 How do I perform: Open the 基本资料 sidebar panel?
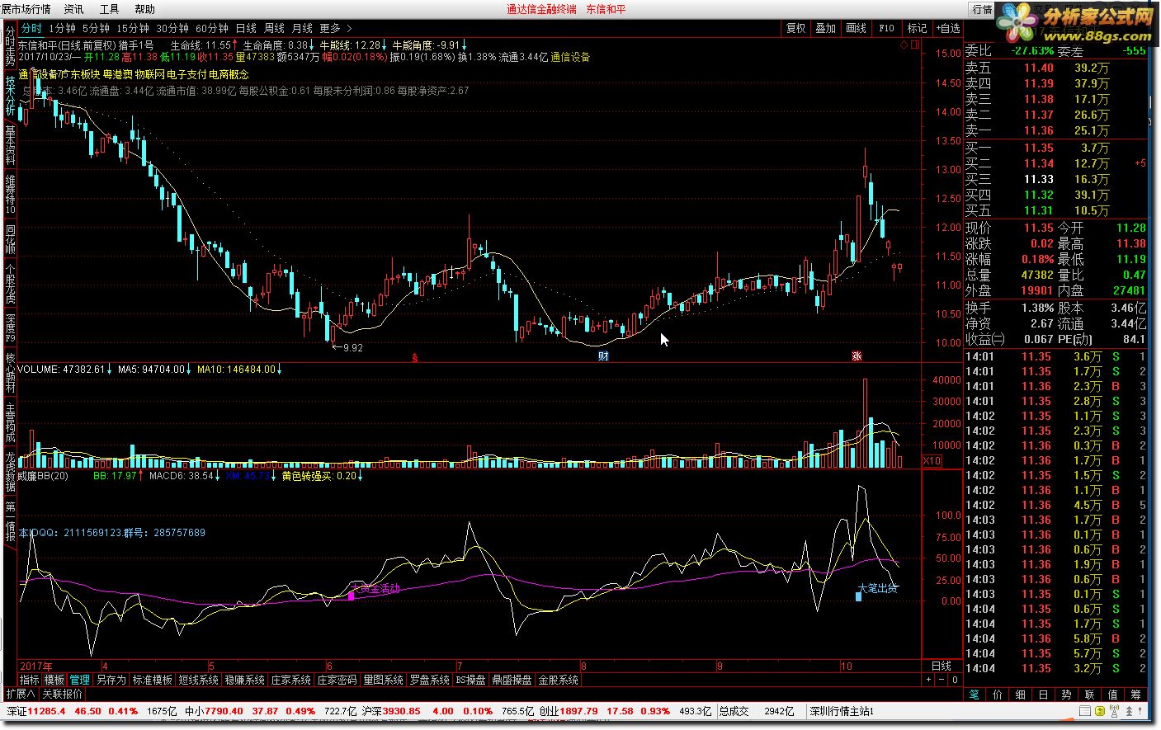(10, 145)
